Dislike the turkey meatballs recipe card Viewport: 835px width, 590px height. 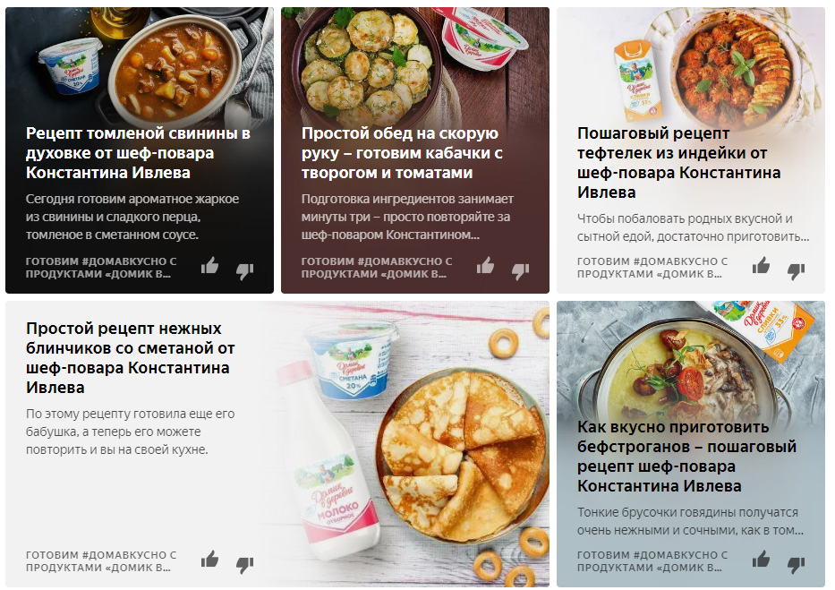tap(797, 271)
